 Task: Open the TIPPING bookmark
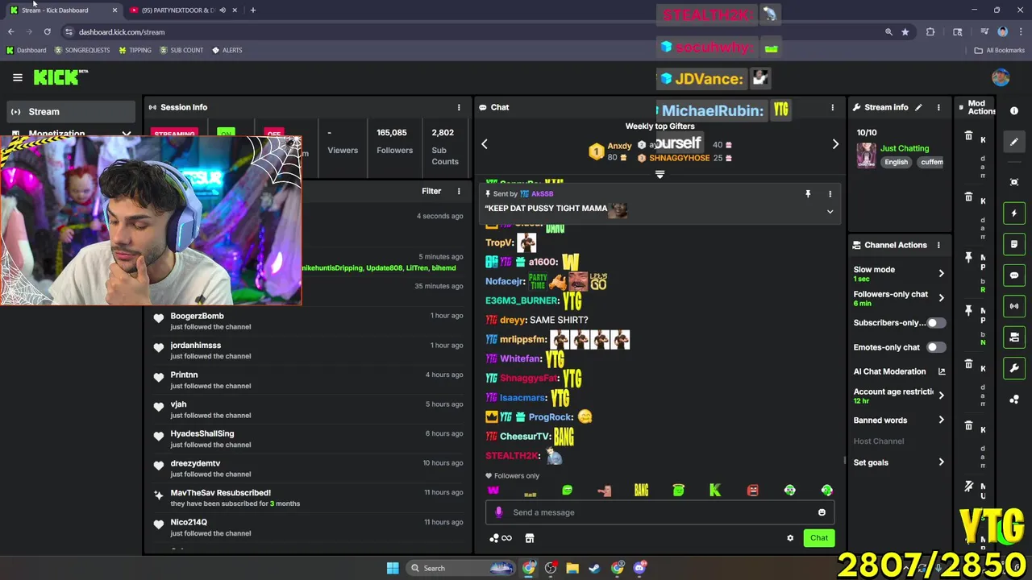135,50
